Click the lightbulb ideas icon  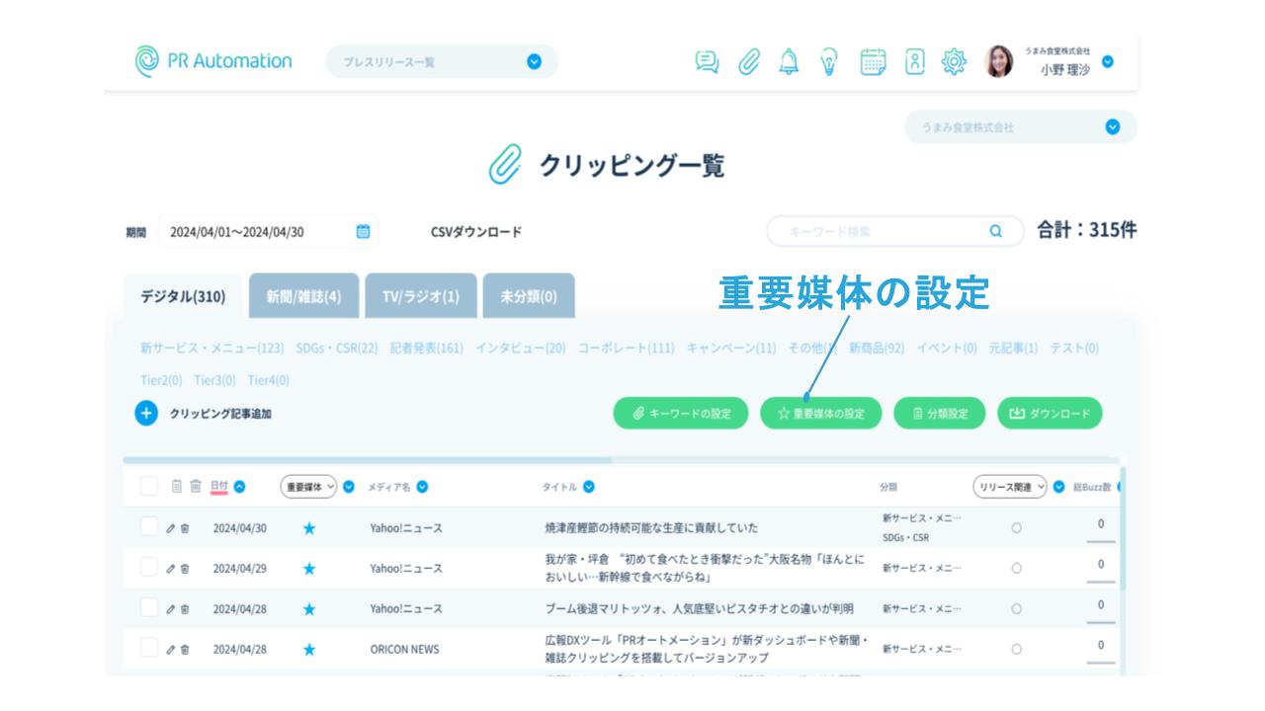[829, 61]
